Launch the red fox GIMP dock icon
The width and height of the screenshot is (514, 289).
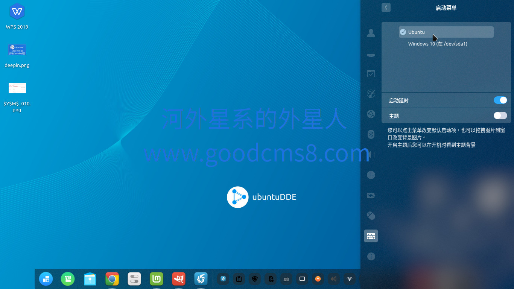179,279
